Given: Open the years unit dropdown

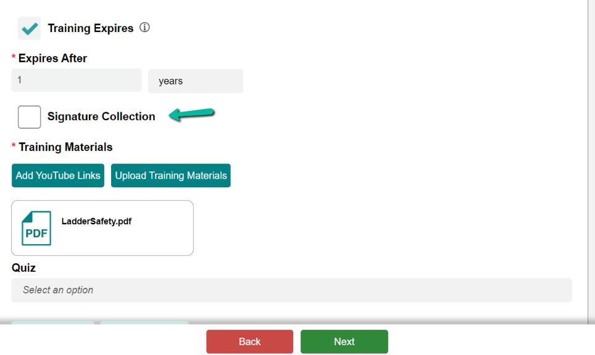Looking at the screenshot, I should point(196,81).
